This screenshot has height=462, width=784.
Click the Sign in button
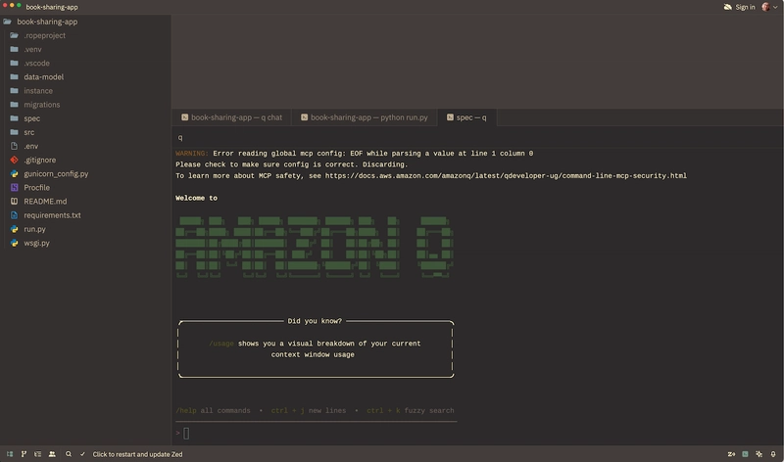click(x=745, y=7)
